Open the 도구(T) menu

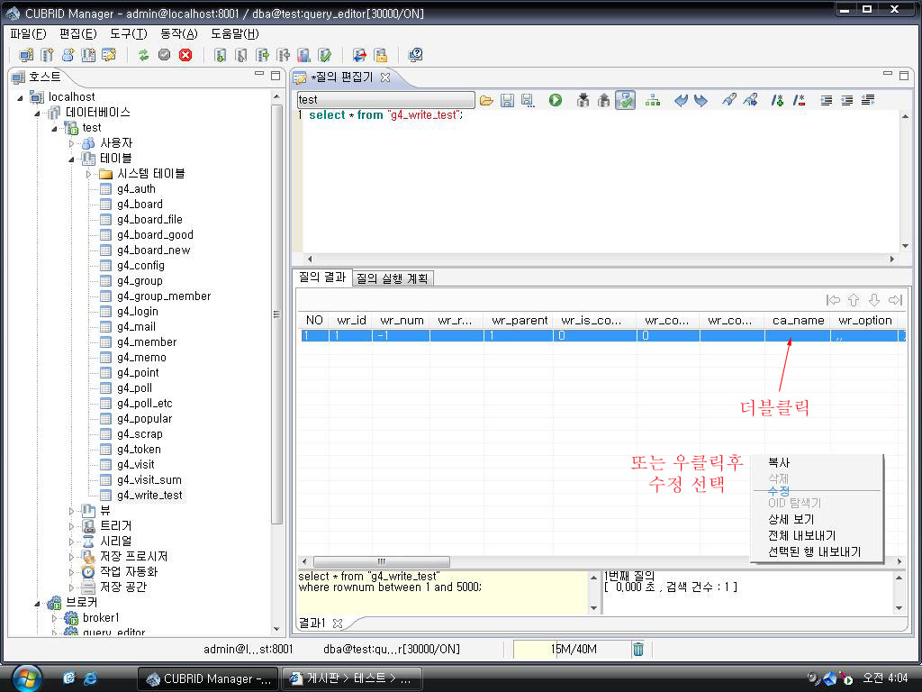[x=129, y=33]
